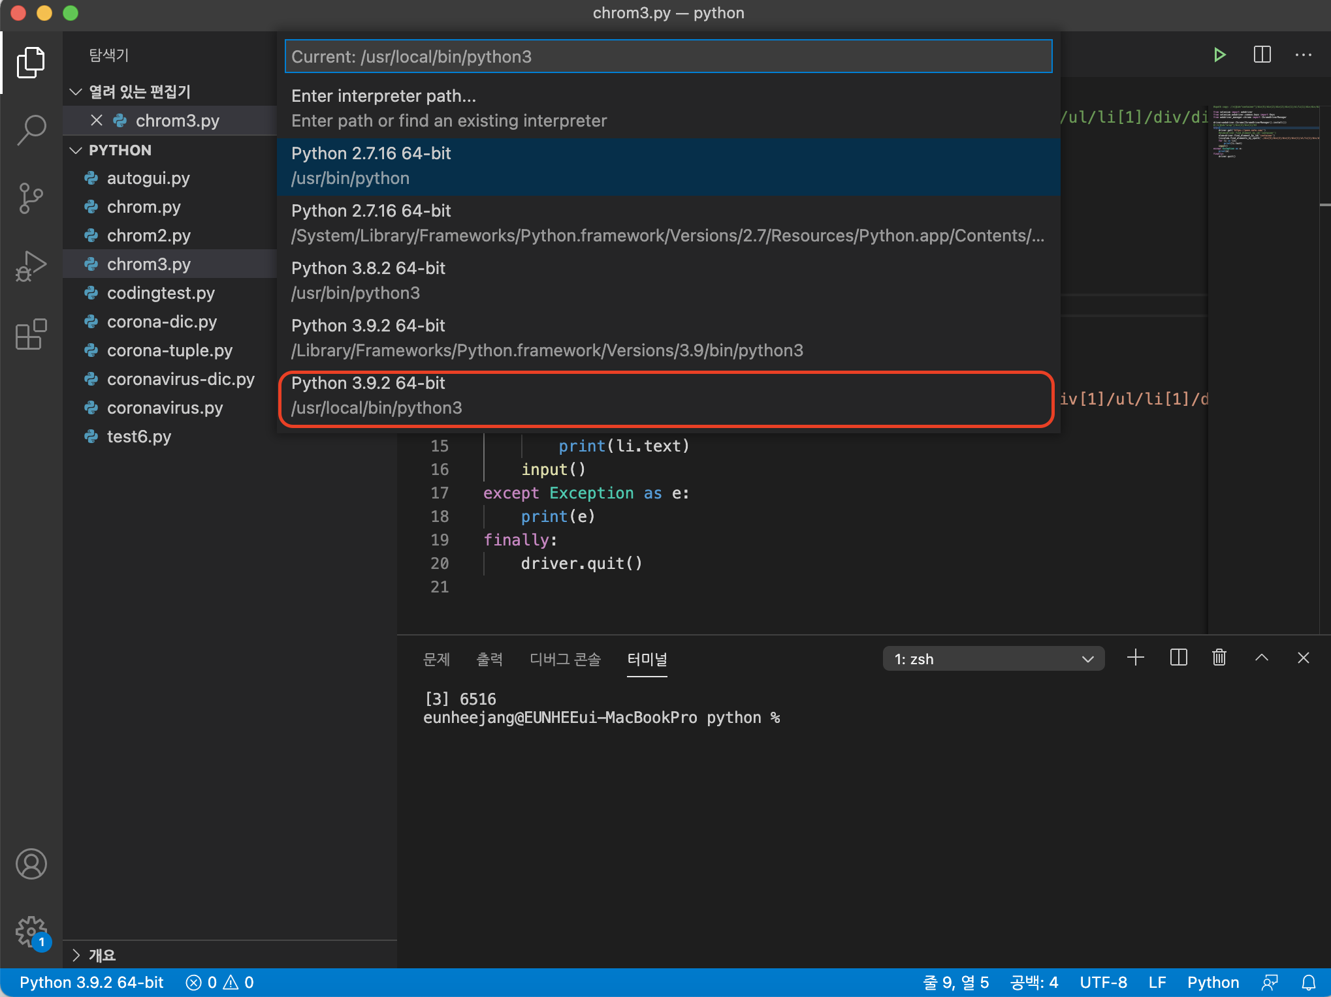Viewport: 1331px width, 997px height.
Task: Switch to the 디버그 콘솔 tab
Action: click(565, 659)
